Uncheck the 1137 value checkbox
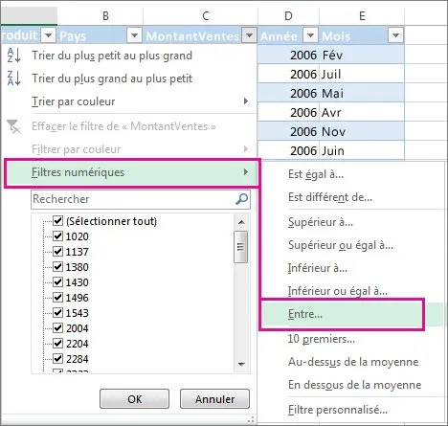The width and height of the screenshot is (448, 426). [57, 252]
